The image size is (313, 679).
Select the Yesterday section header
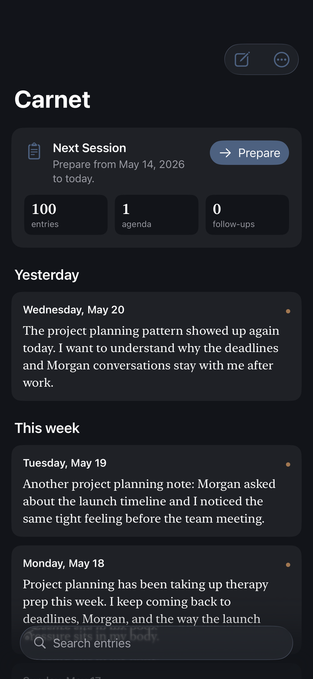tap(47, 275)
